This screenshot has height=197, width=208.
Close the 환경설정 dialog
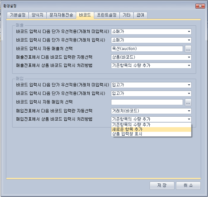[x=200, y=6]
